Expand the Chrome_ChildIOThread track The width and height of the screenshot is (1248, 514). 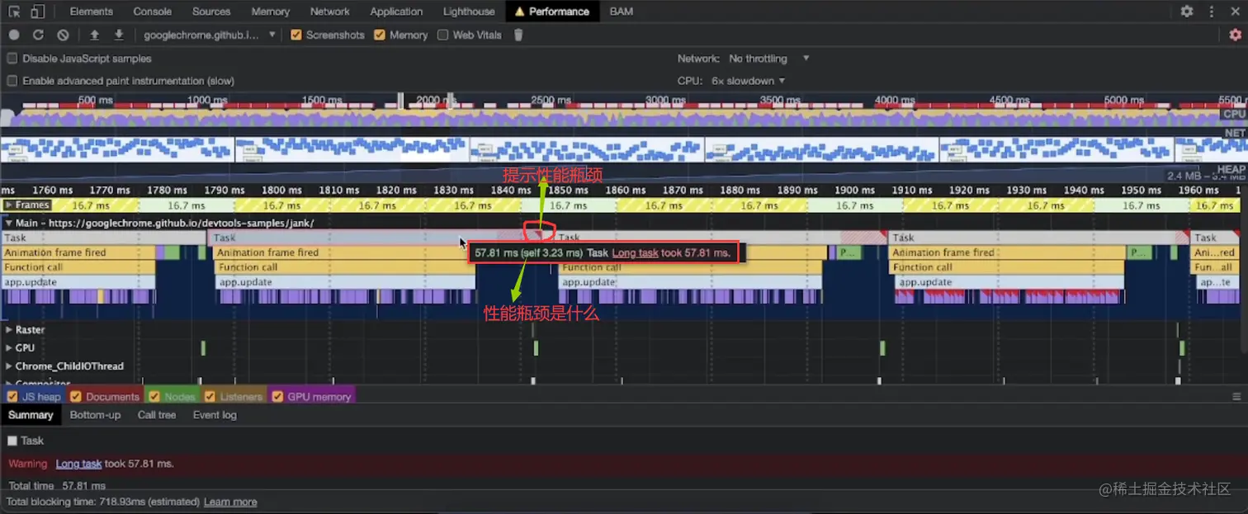point(9,366)
